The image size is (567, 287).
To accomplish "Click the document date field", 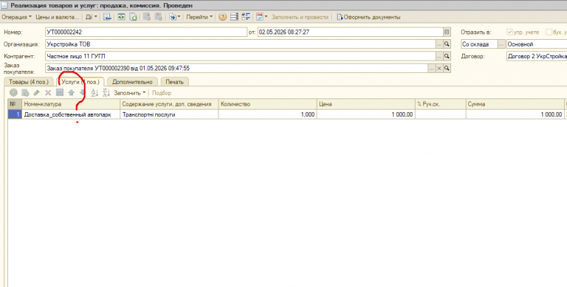I will click(x=351, y=32).
